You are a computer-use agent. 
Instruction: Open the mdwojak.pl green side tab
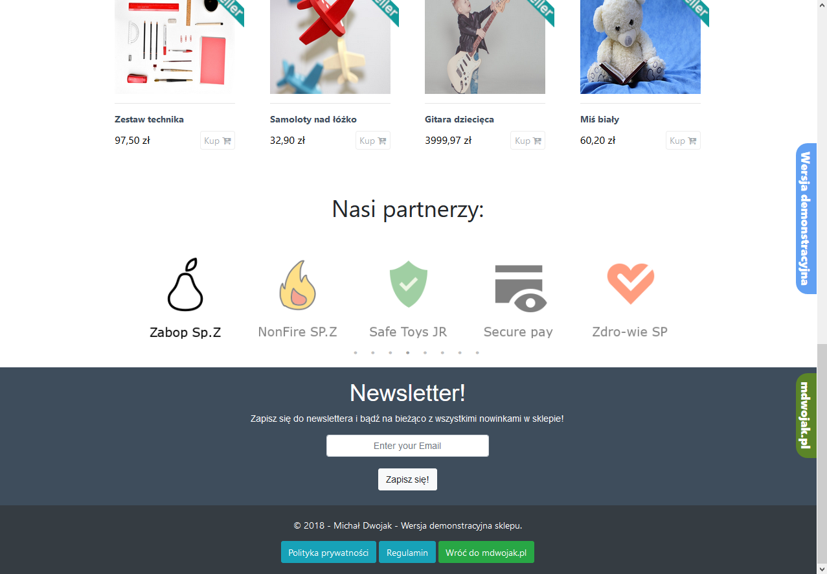click(x=806, y=415)
